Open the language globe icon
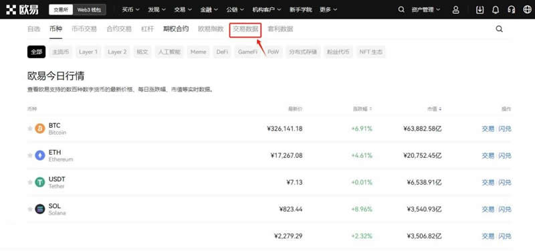 pyautogui.click(x=527, y=9)
